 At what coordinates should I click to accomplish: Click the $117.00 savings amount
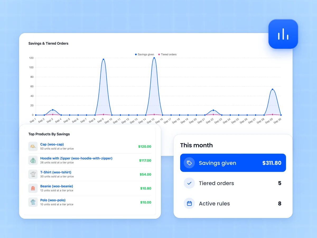[145, 161]
